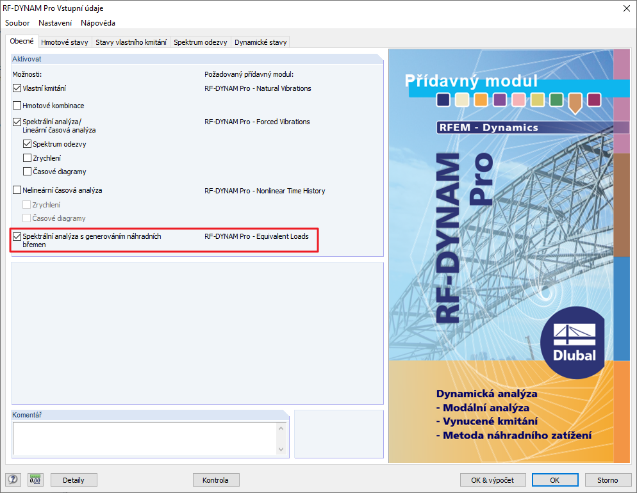Select the Dynamické stavy tab
The height and width of the screenshot is (493, 637).
point(260,40)
